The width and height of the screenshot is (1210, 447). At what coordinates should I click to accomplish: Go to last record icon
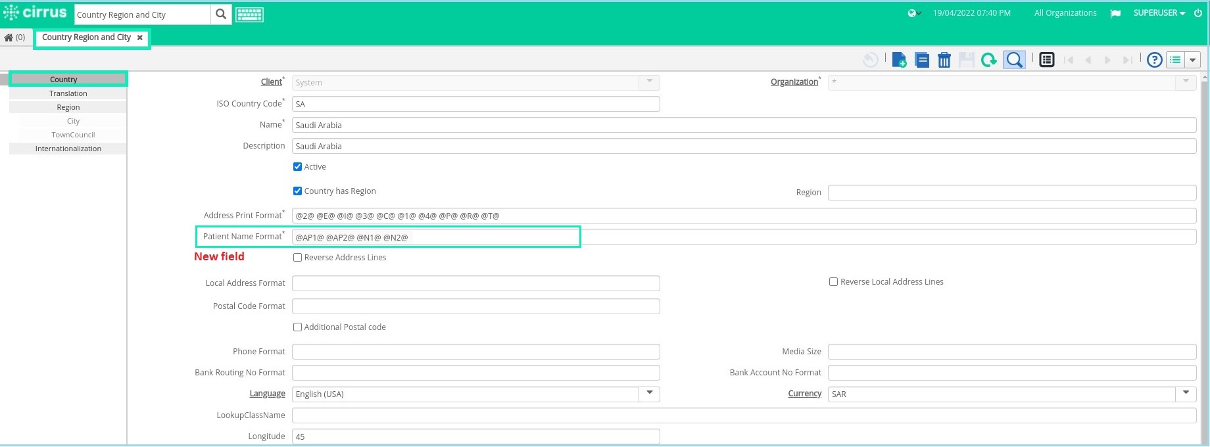tap(1127, 60)
